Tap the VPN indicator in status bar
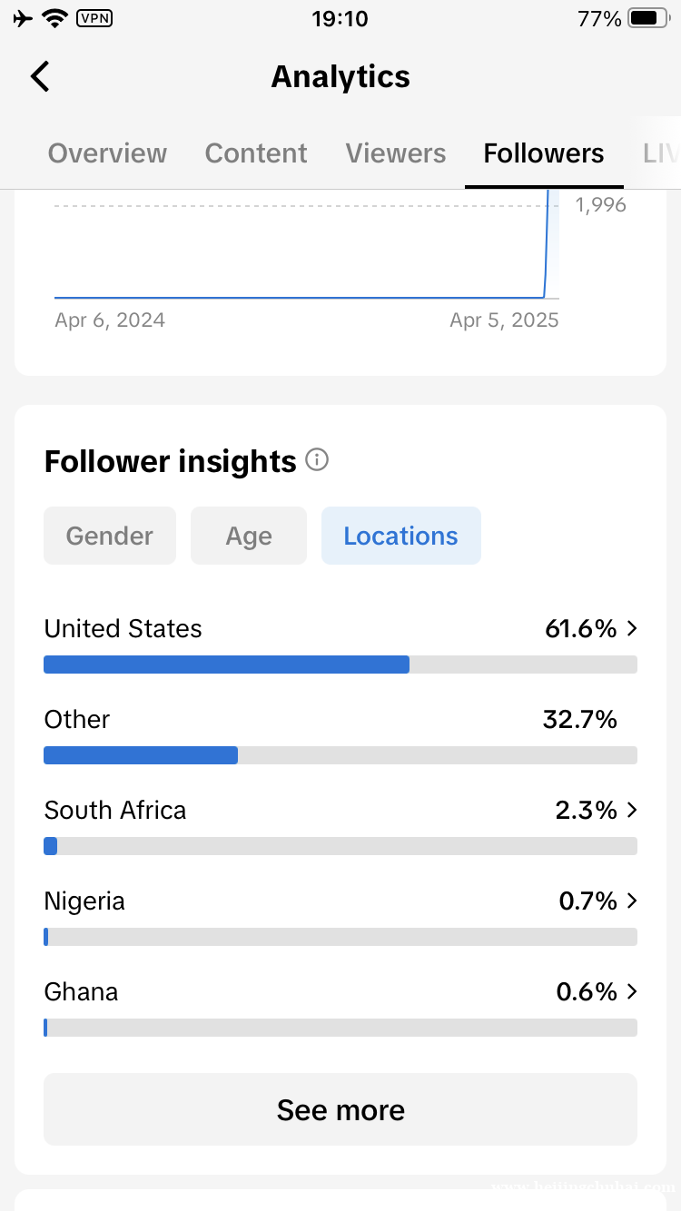The height and width of the screenshot is (1211, 681). 94,18
